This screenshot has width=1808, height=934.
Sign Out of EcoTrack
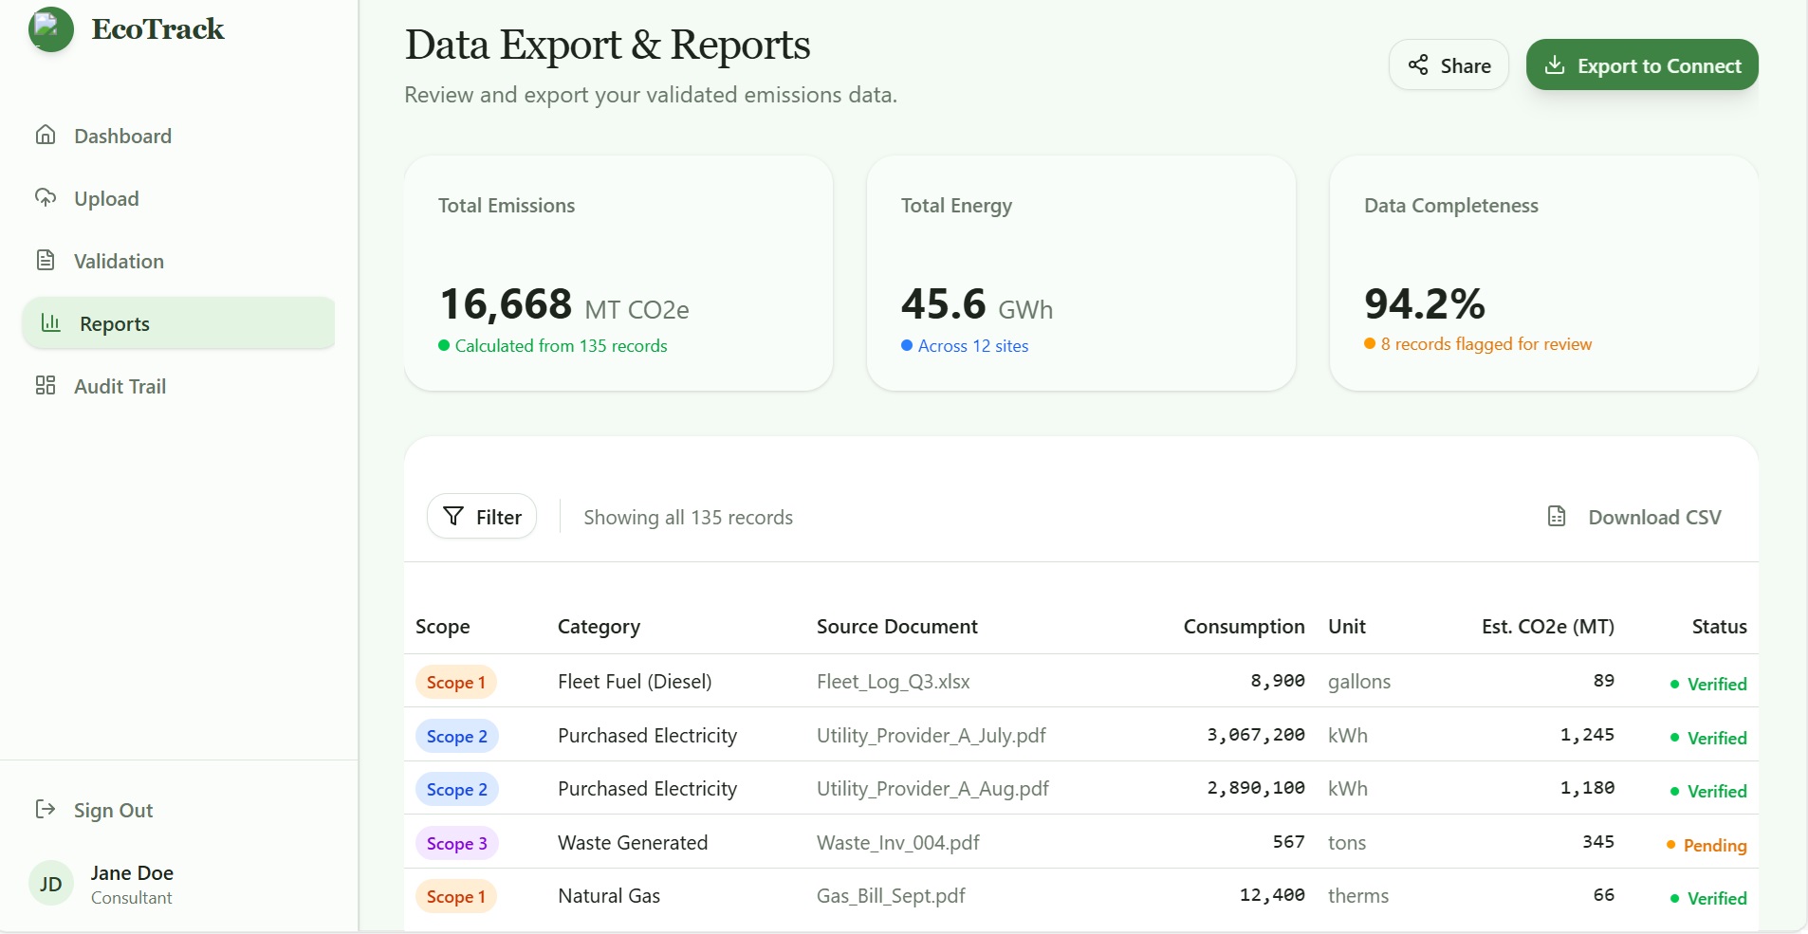pos(113,810)
